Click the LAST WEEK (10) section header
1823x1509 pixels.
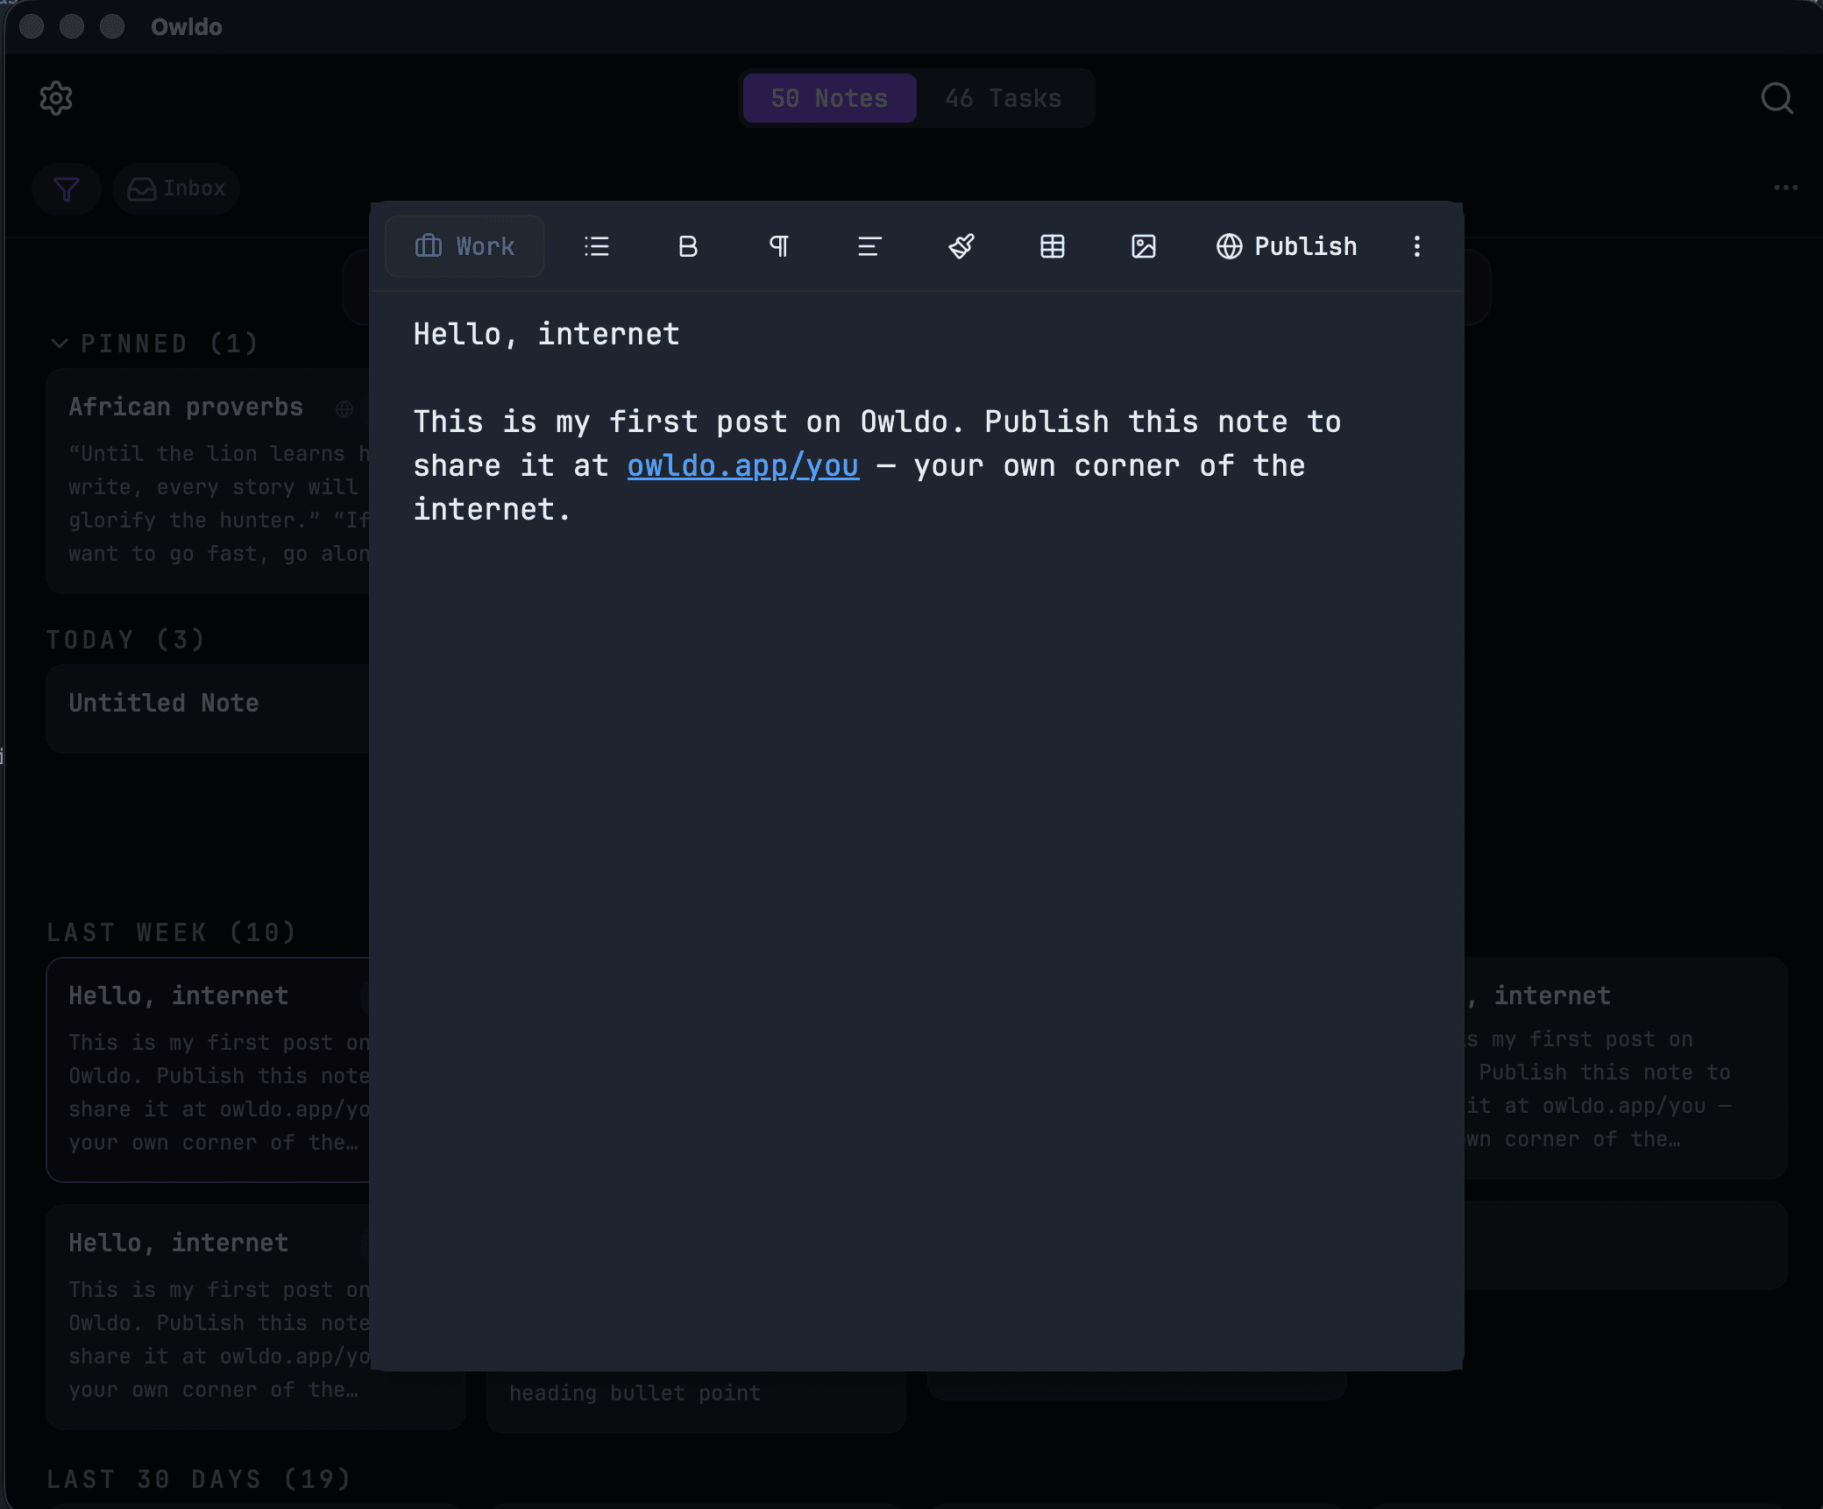pos(171,932)
